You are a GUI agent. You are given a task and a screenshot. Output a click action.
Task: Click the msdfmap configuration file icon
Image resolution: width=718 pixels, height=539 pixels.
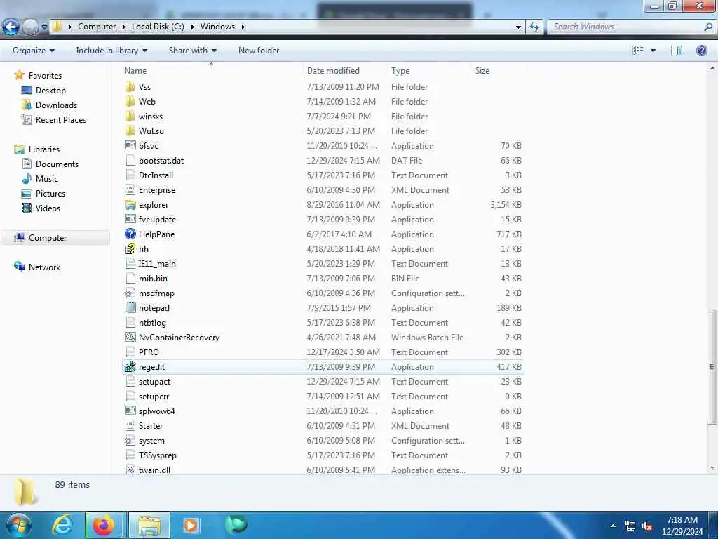click(130, 293)
